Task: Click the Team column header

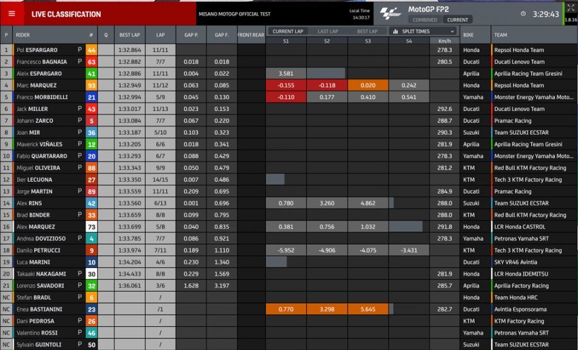Action: (x=500, y=35)
